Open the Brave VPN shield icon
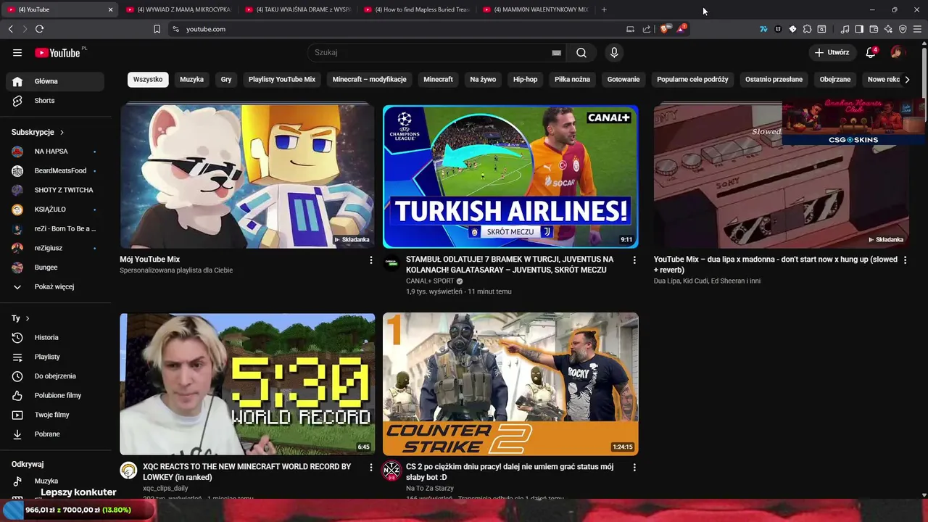928x522 pixels. [903, 29]
